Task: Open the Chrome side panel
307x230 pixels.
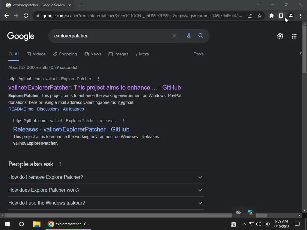Action: 281,16
